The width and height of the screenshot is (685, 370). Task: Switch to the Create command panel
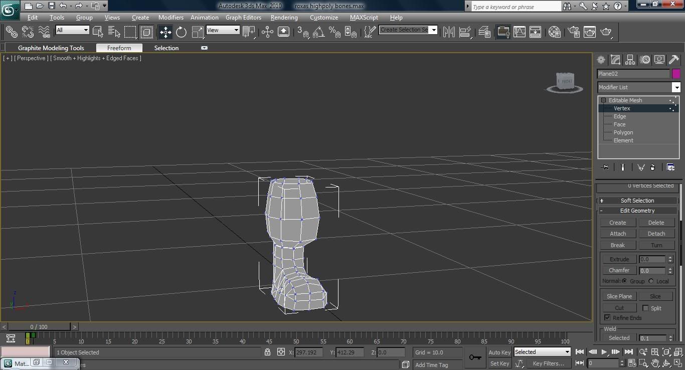click(x=601, y=60)
